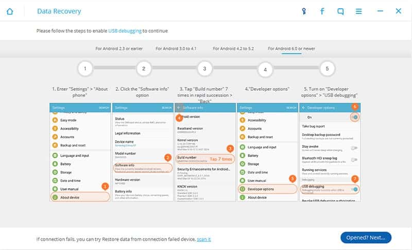Screen dimensions: 412x250
Task: Click step circle number 5
Action: [x=327, y=69]
